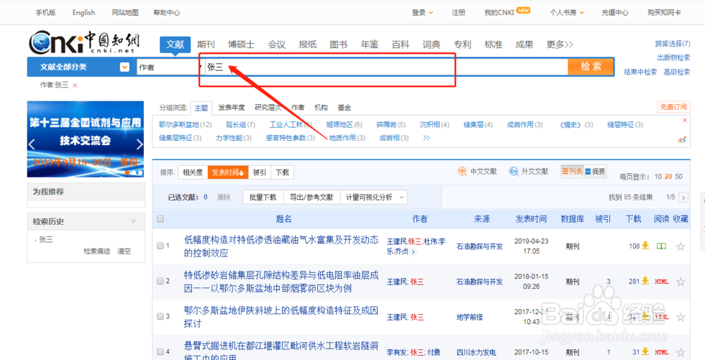Select the 博硕士 tab
The image size is (705, 360).
(241, 44)
